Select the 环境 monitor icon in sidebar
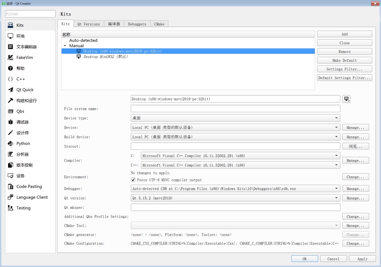This screenshot has width=381, height=267. coord(10,36)
